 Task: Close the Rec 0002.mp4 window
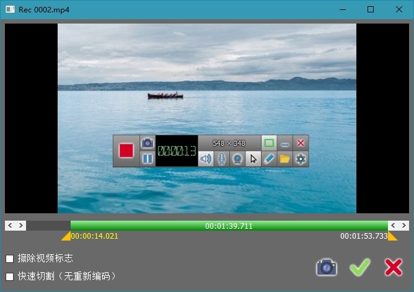[x=399, y=9]
